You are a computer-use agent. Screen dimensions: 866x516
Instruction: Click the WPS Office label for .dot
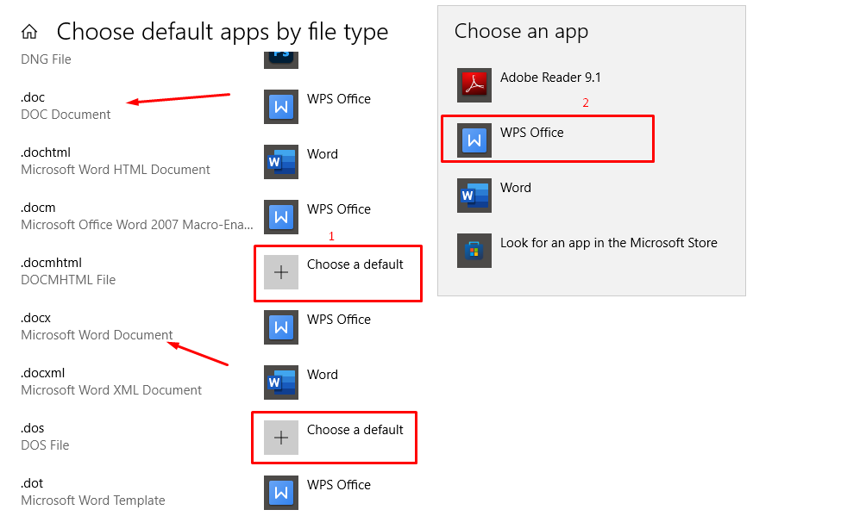[339, 485]
